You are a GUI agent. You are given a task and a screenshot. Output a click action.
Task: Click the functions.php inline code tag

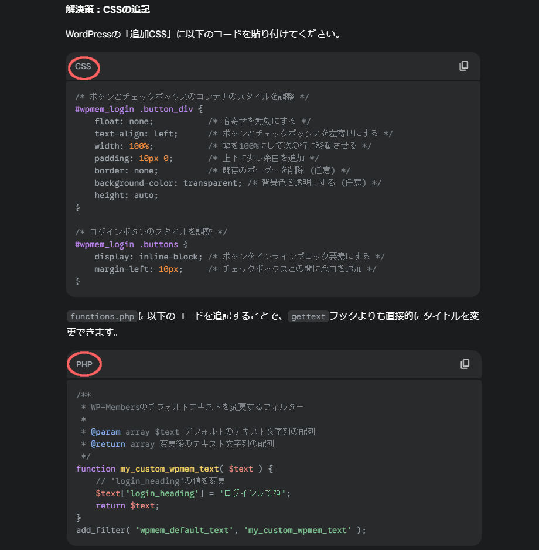[102, 317]
